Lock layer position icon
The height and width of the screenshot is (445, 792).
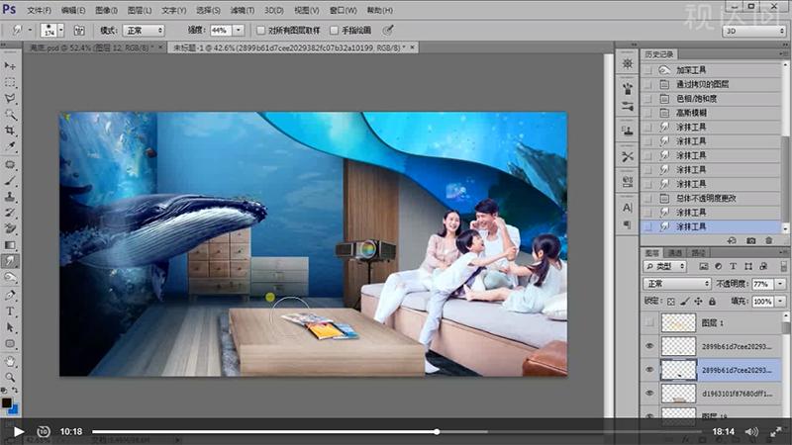(x=698, y=302)
